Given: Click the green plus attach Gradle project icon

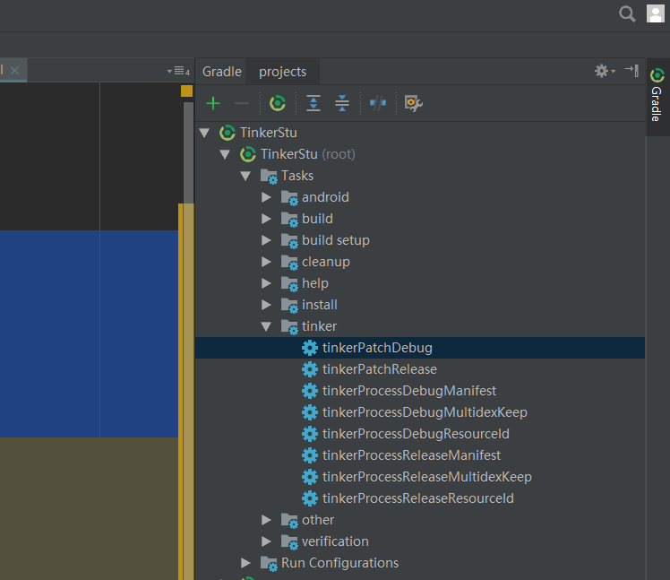Looking at the screenshot, I should click(x=213, y=104).
